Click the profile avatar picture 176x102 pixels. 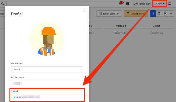[x=47, y=39]
